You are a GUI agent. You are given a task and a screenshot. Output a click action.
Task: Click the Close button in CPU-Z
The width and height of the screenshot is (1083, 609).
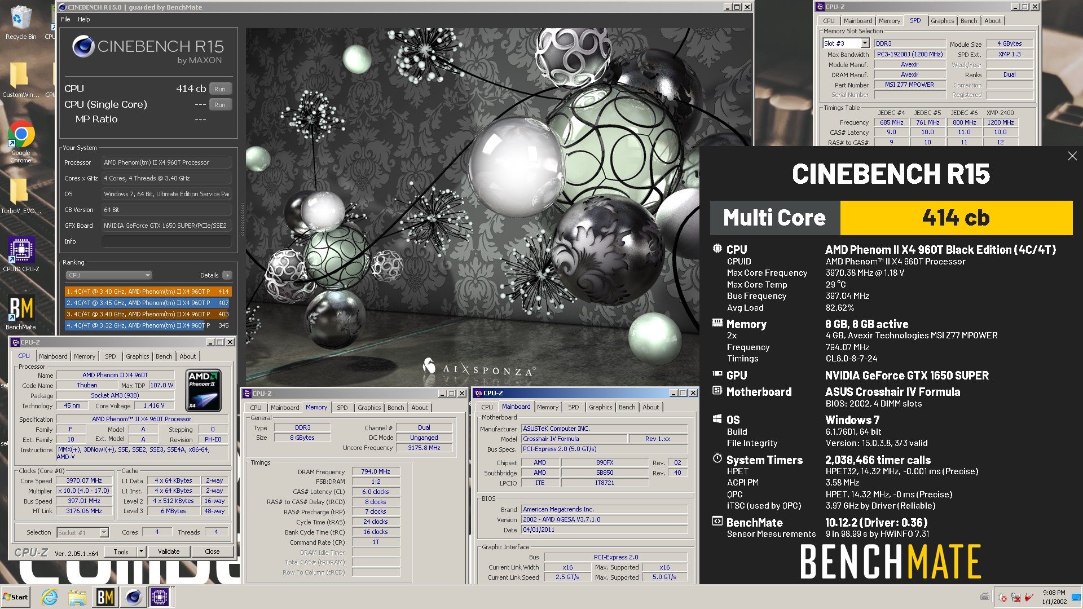coord(212,552)
